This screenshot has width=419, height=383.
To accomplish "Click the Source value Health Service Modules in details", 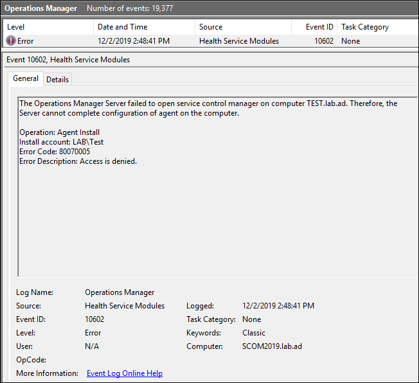I will click(125, 306).
